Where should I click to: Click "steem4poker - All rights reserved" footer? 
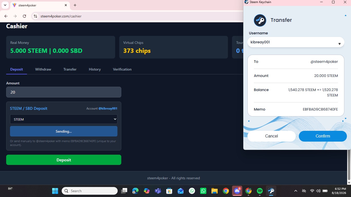(x=173, y=178)
